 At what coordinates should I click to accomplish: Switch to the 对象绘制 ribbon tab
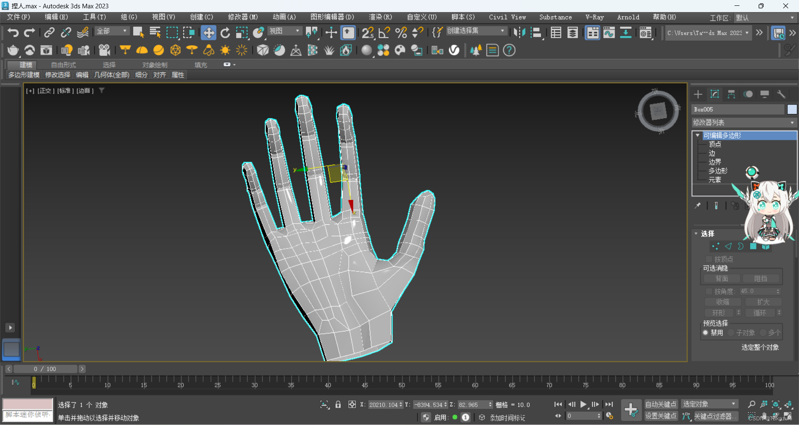point(155,65)
